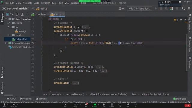Open the Refactor menu
This screenshot has width=192, height=108.
[45, 3]
